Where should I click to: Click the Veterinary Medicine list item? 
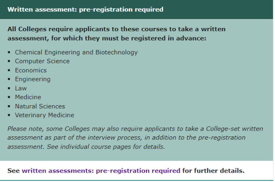(44, 115)
